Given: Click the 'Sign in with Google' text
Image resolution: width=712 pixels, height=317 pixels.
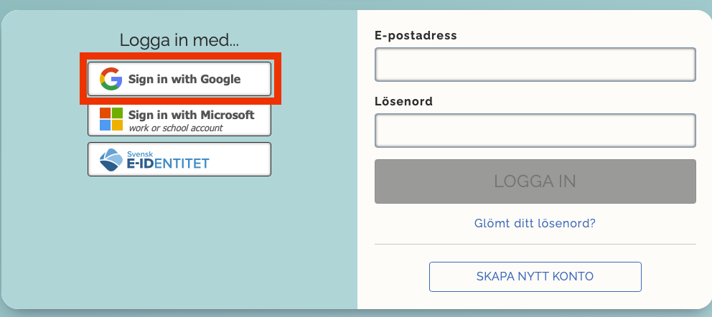Looking at the screenshot, I should 184,79.
